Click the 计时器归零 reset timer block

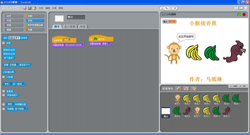coord(8,72)
